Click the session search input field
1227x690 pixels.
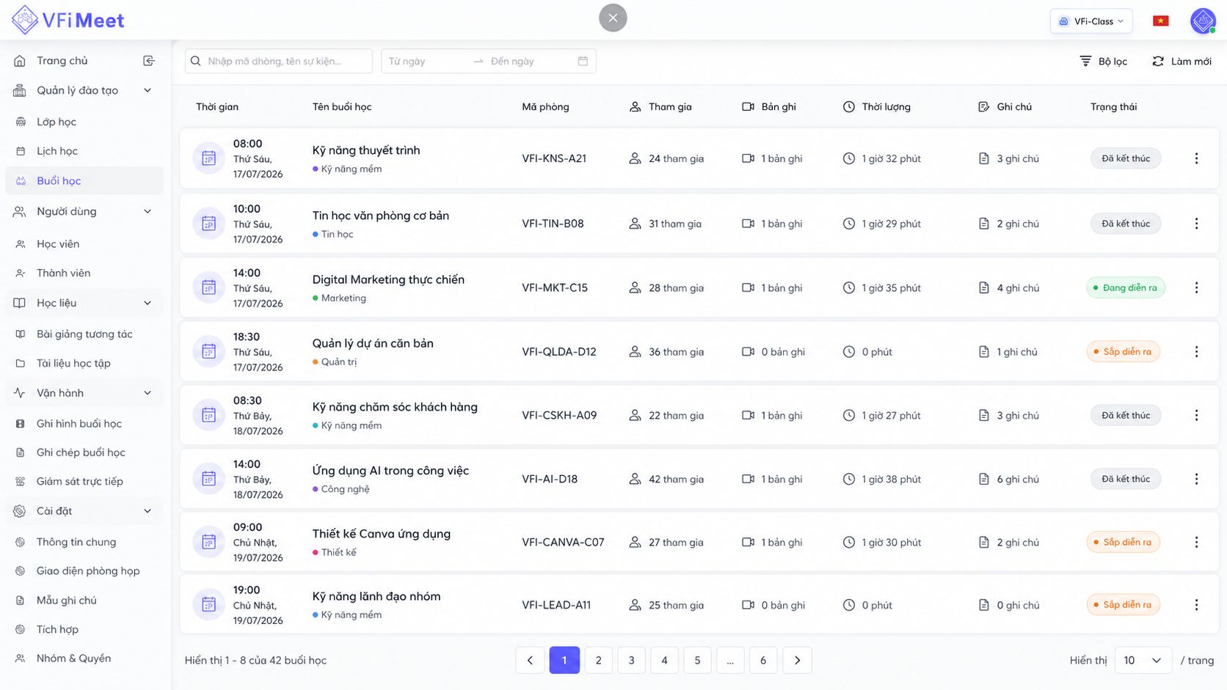pyautogui.click(x=279, y=61)
